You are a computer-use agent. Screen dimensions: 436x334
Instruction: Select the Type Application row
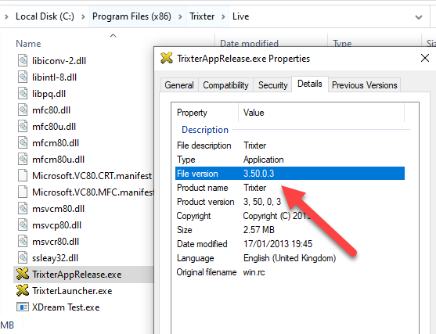point(290,160)
